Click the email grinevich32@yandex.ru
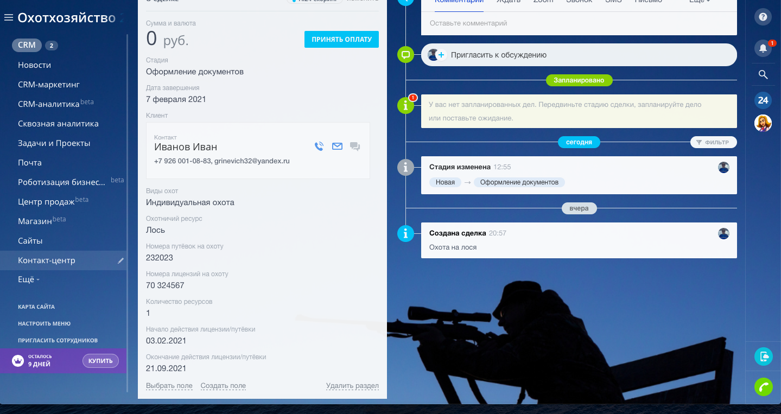Viewport: 781px width, 414px height. (252, 161)
